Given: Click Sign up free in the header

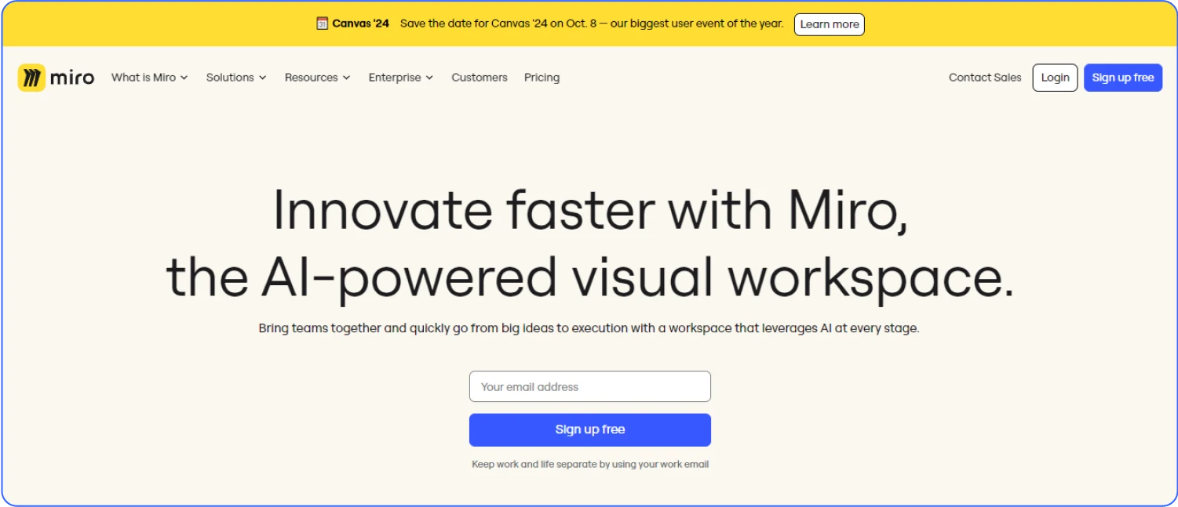Looking at the screenshot, I should [1123, 78].
